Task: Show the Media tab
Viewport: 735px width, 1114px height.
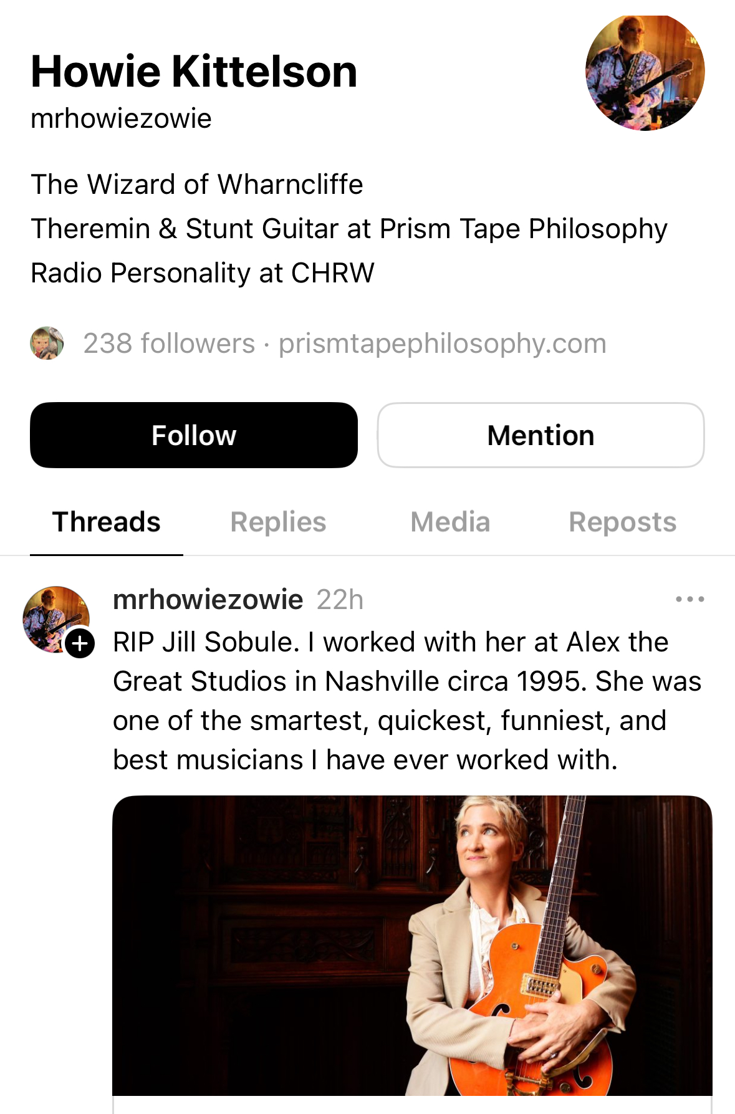Action: (x=450, y=522)
